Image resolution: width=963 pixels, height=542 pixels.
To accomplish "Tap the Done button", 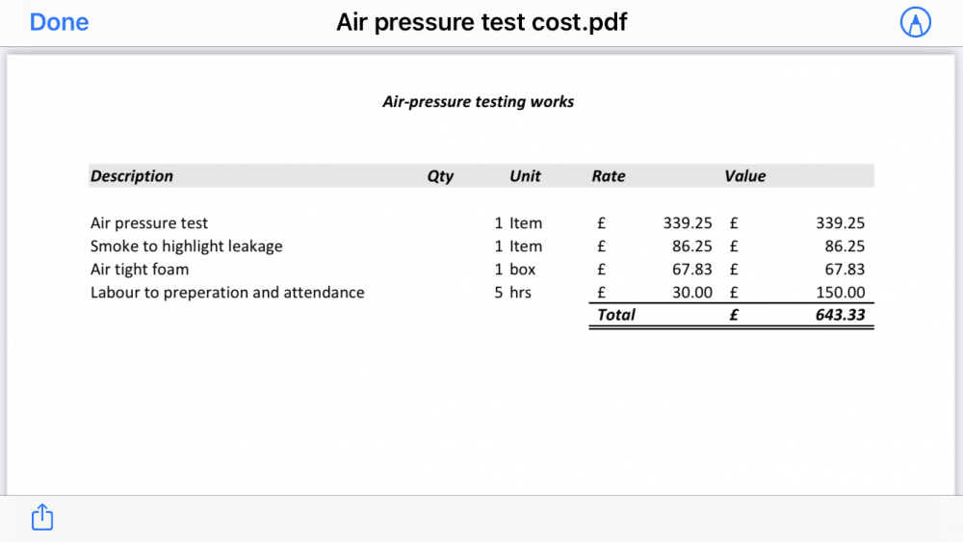I will 59,22.
